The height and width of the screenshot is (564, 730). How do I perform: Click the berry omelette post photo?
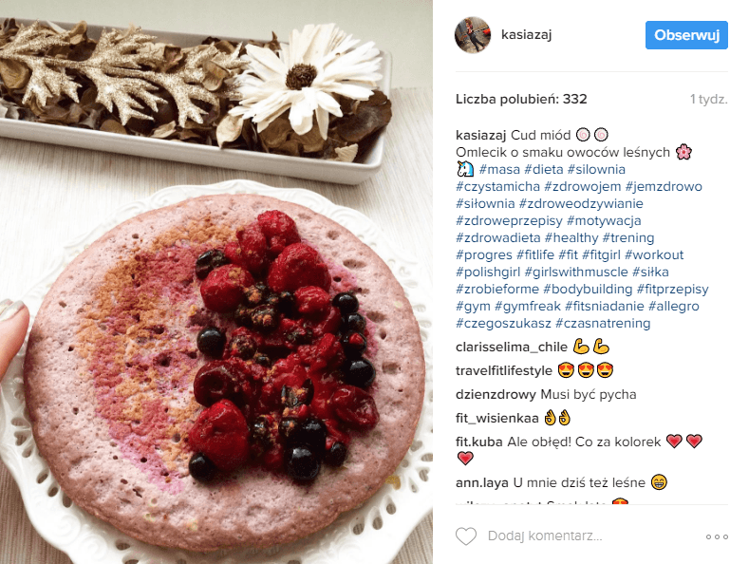pyautogui.click(x=216, y=282)
